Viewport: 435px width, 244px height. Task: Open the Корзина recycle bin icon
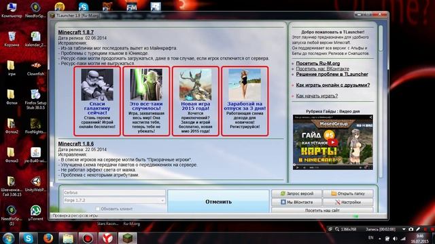(x=12, y=39)
